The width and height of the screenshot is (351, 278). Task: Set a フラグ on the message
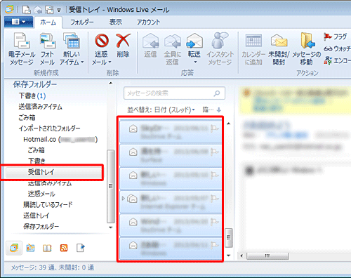336,37
